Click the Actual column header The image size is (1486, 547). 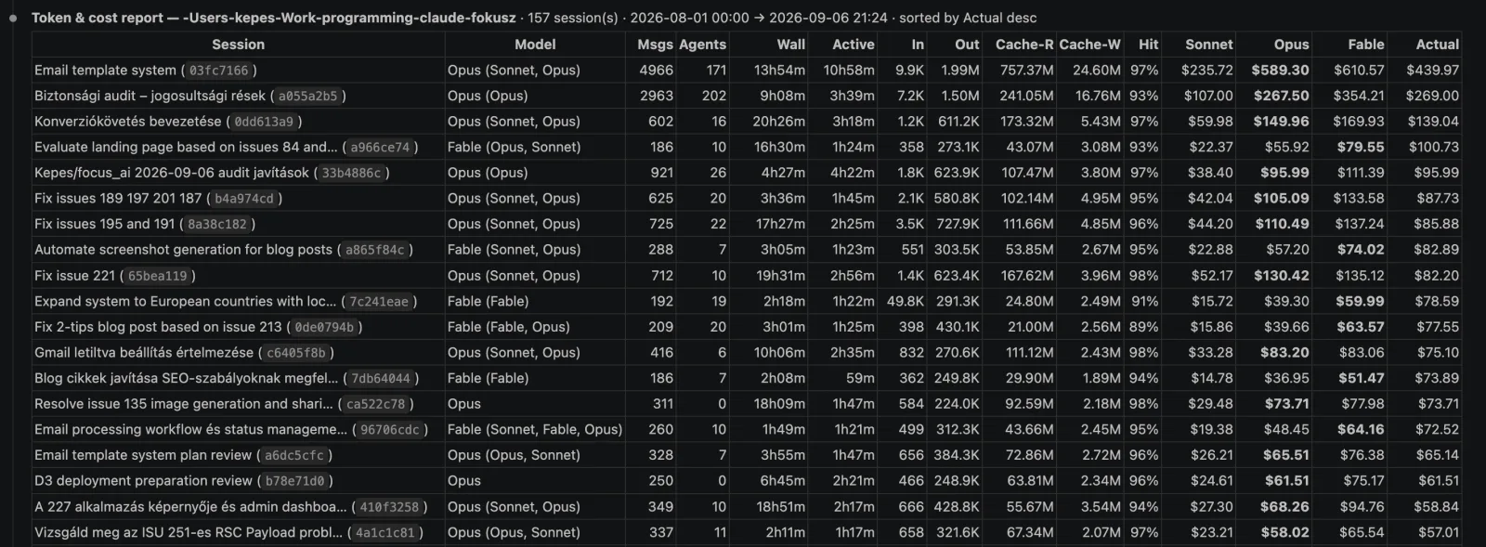pos(1437,44)
